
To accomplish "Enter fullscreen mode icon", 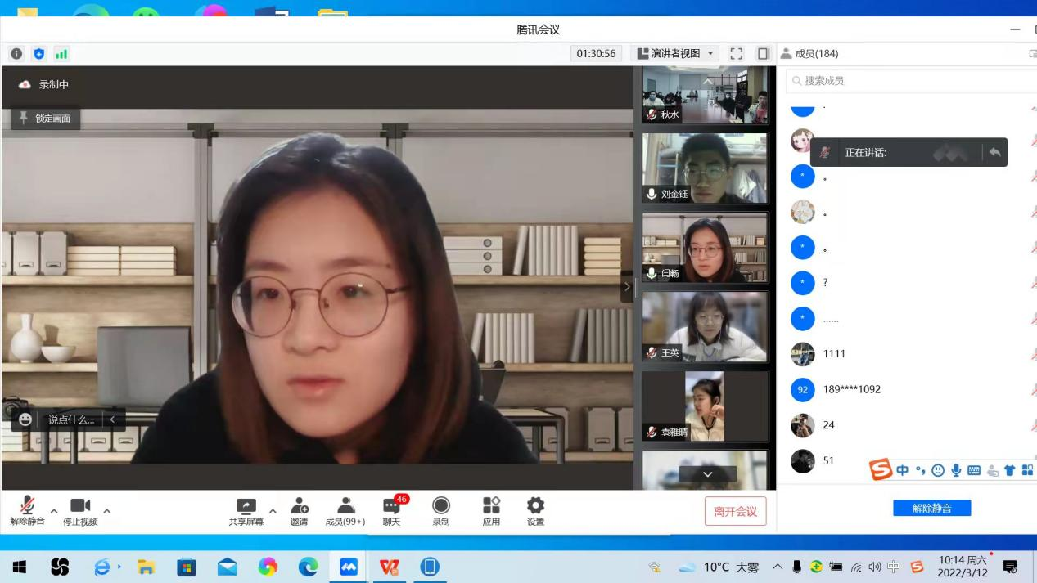I will click(737, 54).
